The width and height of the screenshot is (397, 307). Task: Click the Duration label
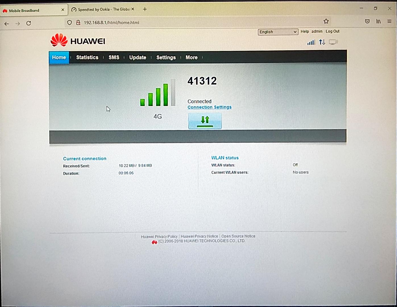(71, 173)
